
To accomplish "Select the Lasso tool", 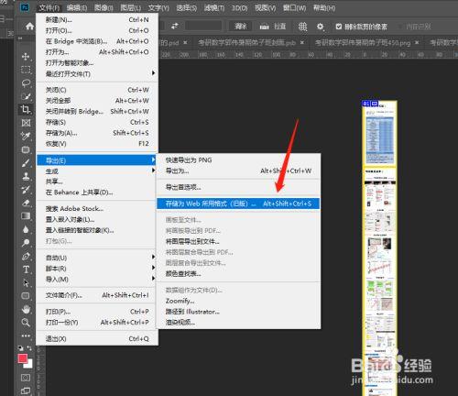I will [x=26, y=82].
